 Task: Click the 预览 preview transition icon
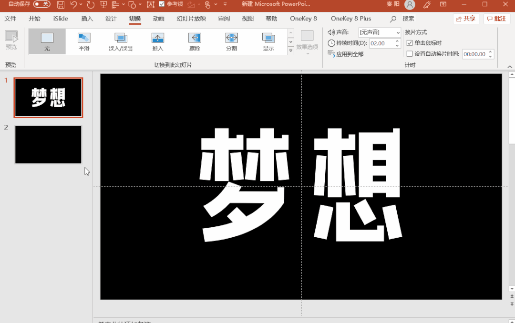click(11, 40)
